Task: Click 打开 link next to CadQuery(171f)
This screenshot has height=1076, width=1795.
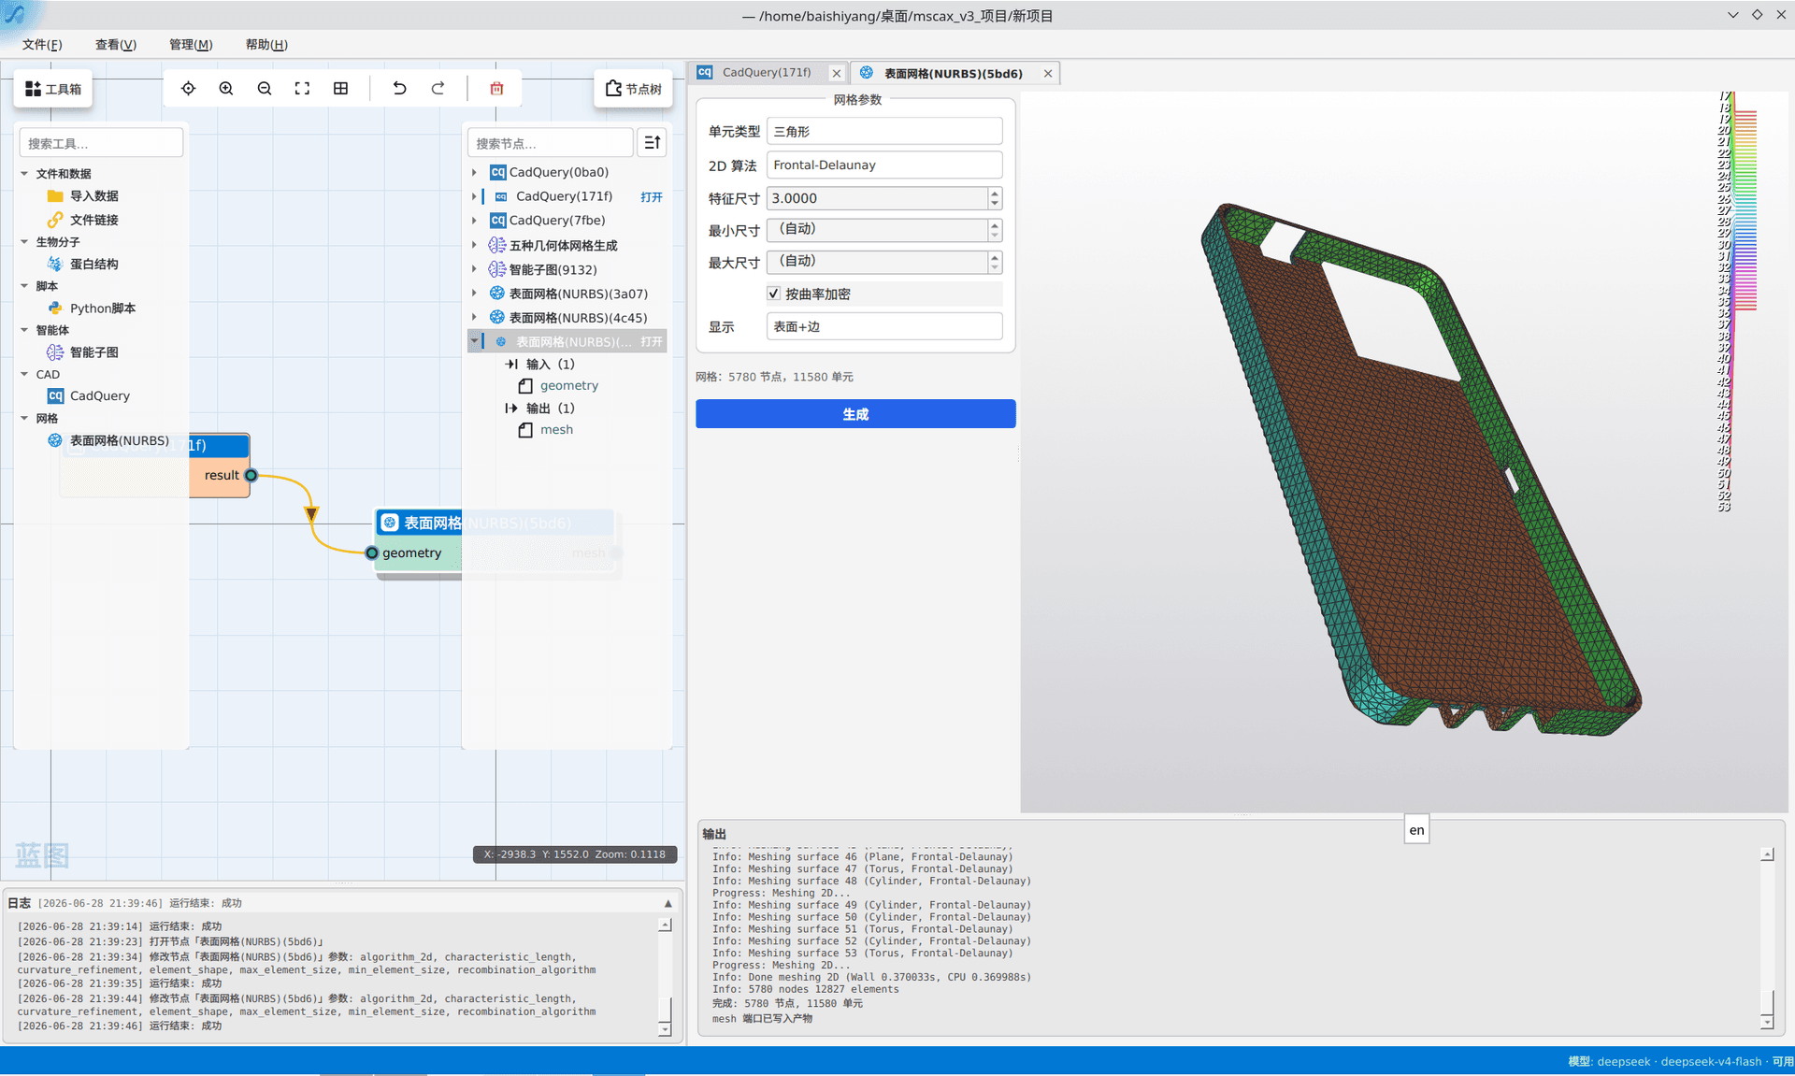Action: coord(652,196)
